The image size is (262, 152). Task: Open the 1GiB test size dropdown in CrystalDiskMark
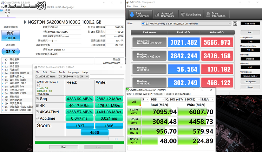[157, 99]
